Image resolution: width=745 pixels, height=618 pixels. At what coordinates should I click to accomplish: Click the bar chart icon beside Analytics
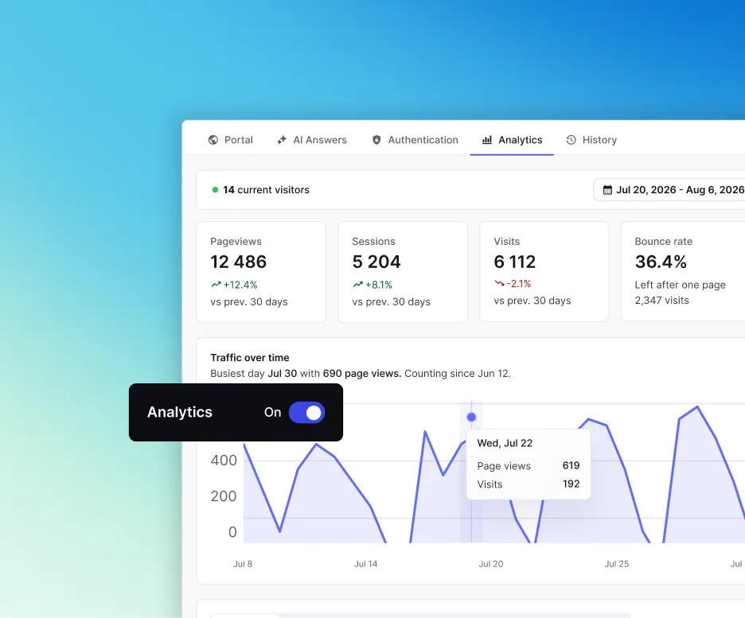(487, 140)
